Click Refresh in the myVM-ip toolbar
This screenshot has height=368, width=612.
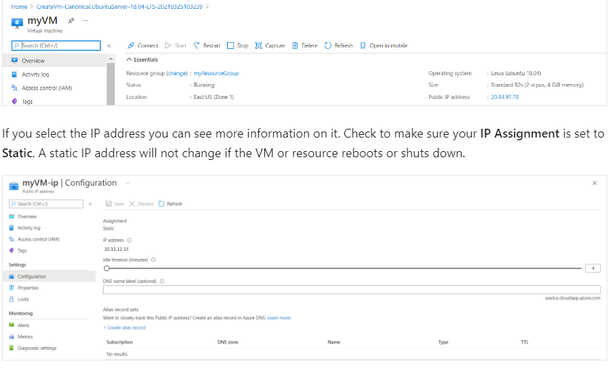[170, 204]
